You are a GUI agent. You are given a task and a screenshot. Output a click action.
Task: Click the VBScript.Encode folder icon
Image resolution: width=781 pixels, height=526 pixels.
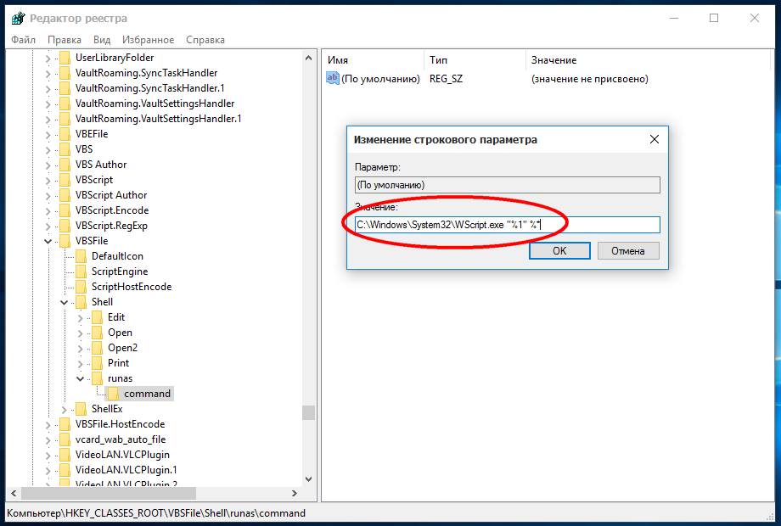(65, 210)
